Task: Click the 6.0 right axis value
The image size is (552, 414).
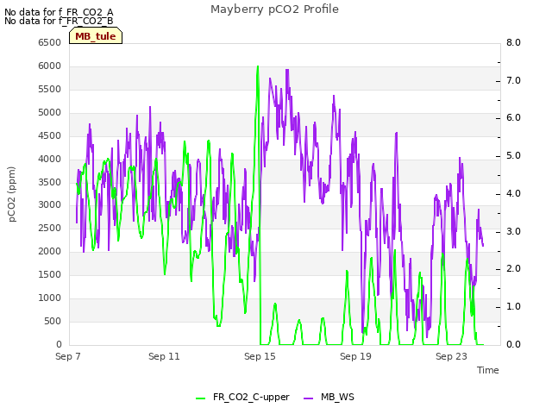Action: 513,118
